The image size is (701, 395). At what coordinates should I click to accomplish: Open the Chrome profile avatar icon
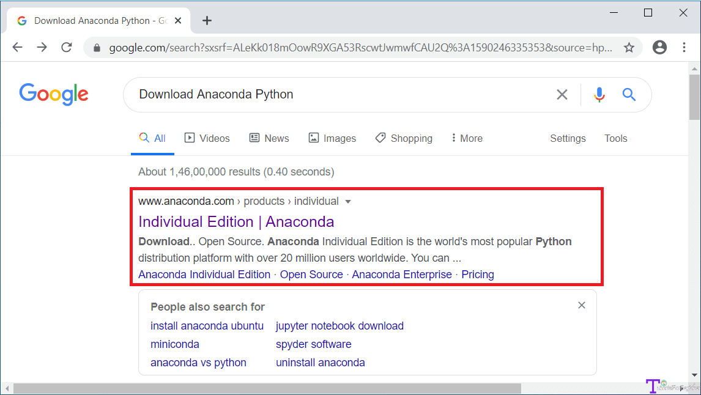pos(659,47)
